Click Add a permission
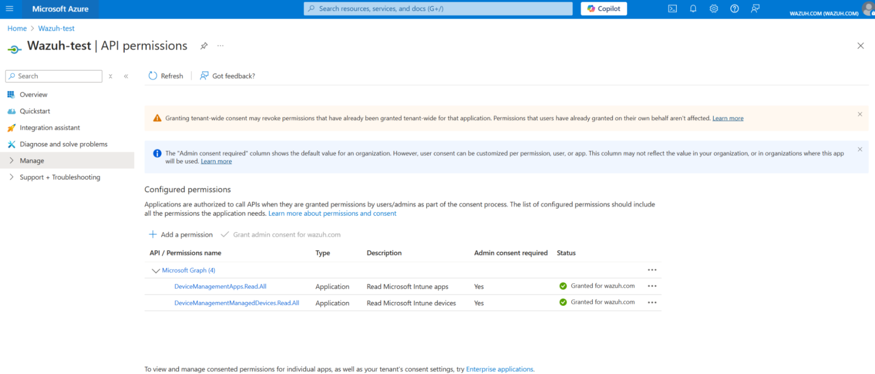This screenshot has width=875, height=374. 181,235
